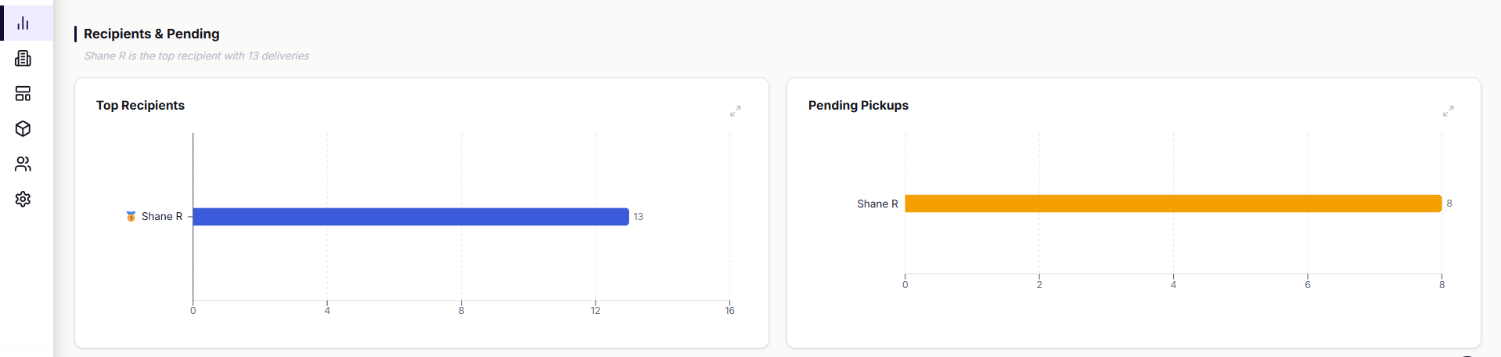Select the orange Shane R pending bar
The width and height of the screenshot is (1501, 357).
1173,204
